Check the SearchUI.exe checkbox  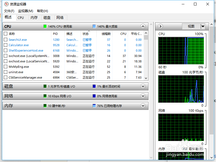click(5, 40)
